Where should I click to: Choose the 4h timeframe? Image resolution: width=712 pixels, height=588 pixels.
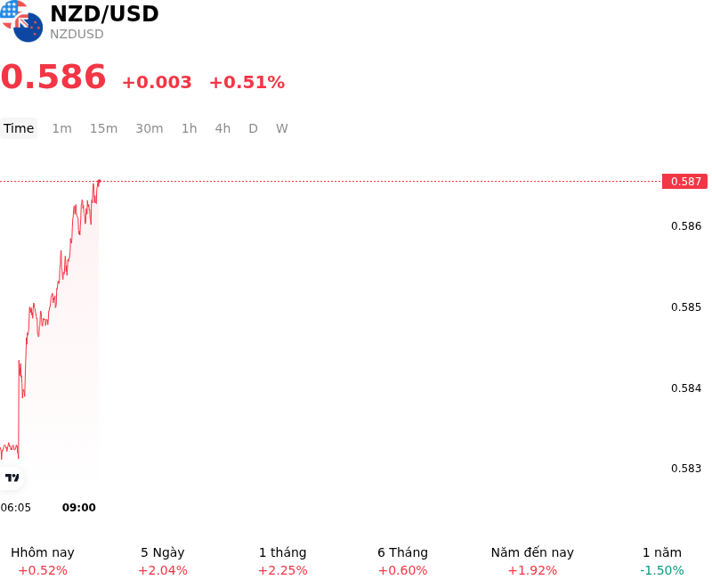click(x=222, y=128)
